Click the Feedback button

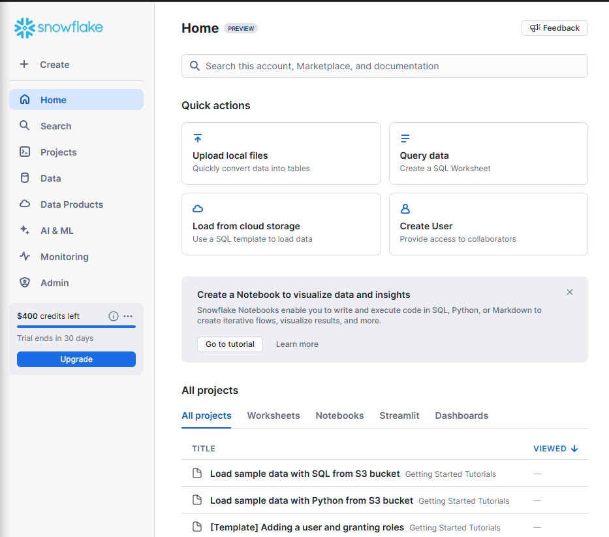(555, 28)
